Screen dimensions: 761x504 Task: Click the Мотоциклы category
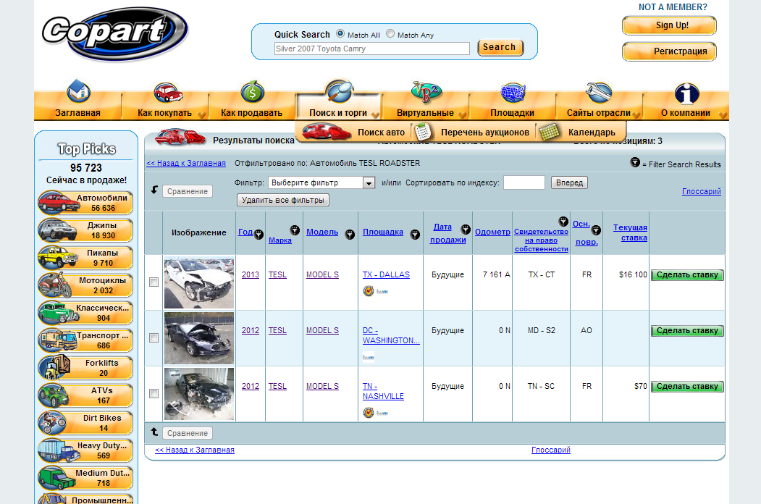click(x=85, y=285)
